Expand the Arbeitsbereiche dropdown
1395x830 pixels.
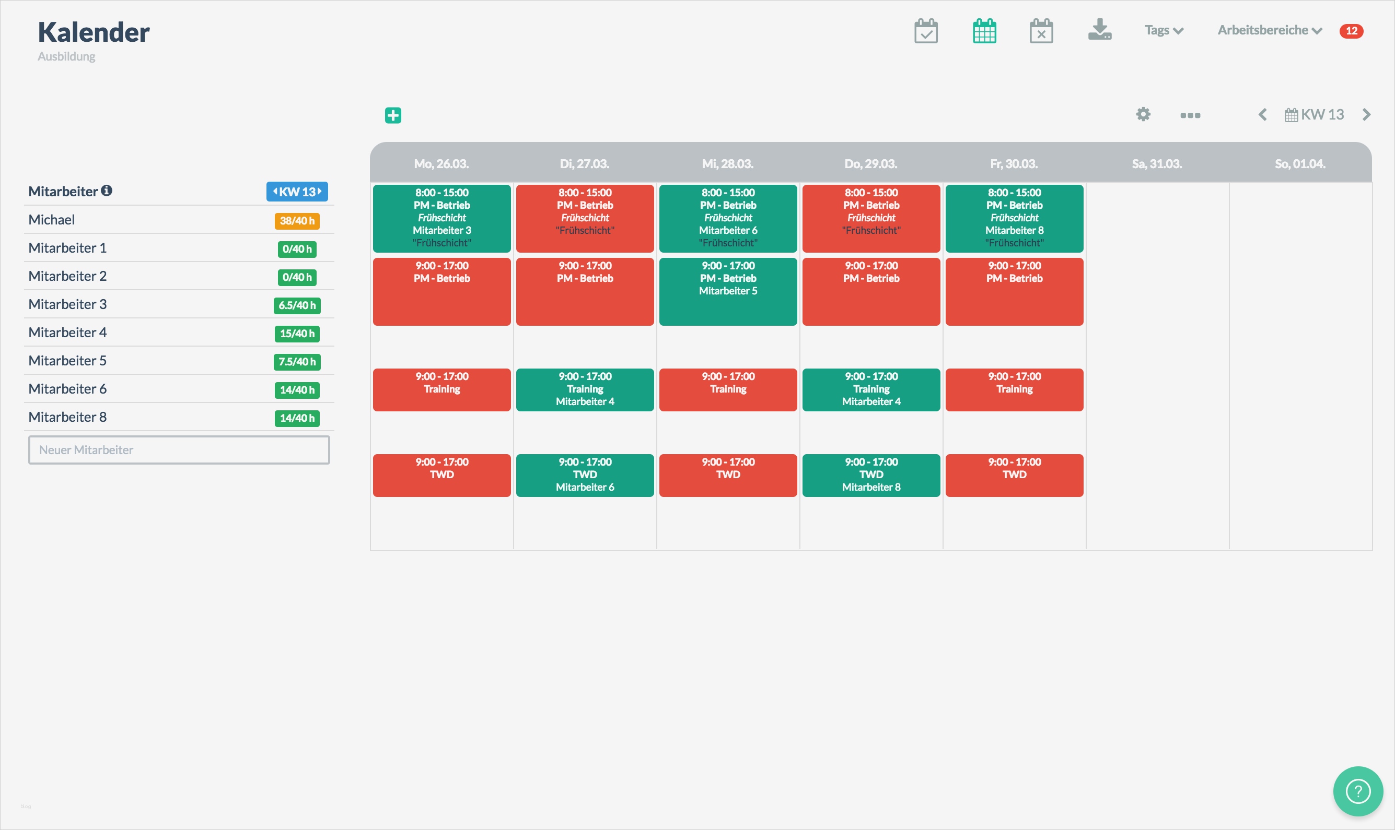(1269, 30)
